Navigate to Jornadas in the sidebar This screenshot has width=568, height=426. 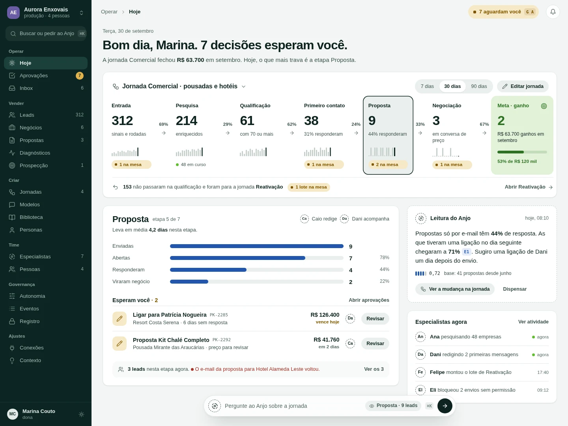pyautogui.click(x=46, y=192)
